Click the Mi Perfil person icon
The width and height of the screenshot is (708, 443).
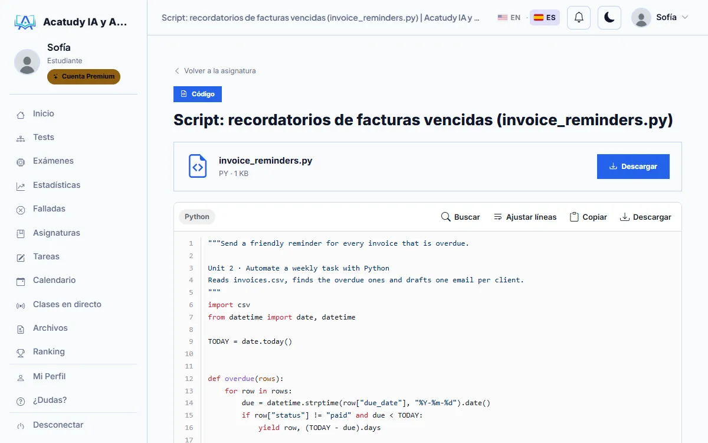(x=21, y=377)
